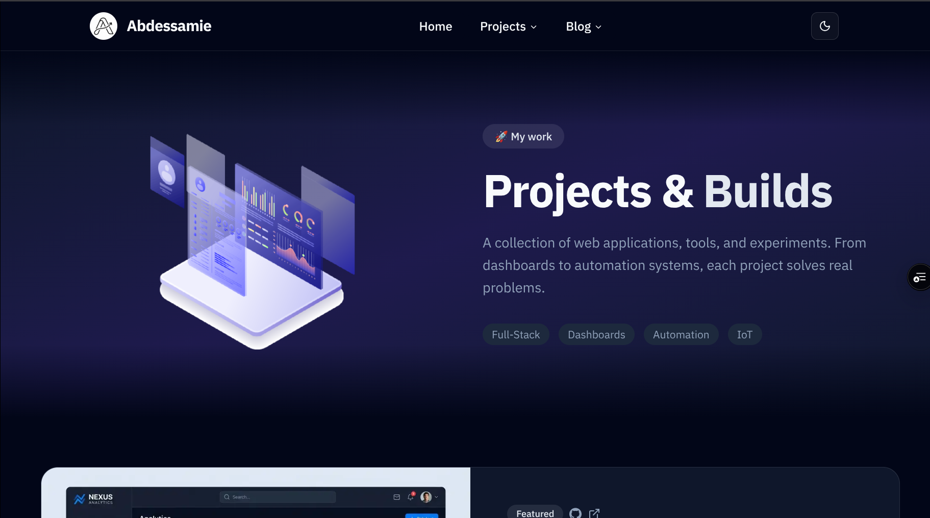
Task: Expand the Projects dropdown menu
Action: pos(508,27)
